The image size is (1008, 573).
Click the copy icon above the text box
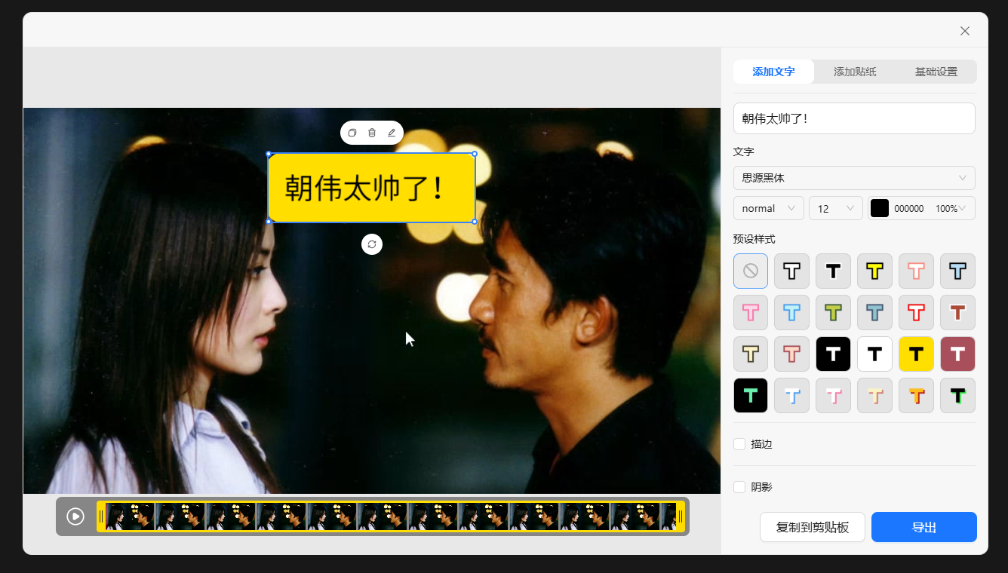click(352, 133)
